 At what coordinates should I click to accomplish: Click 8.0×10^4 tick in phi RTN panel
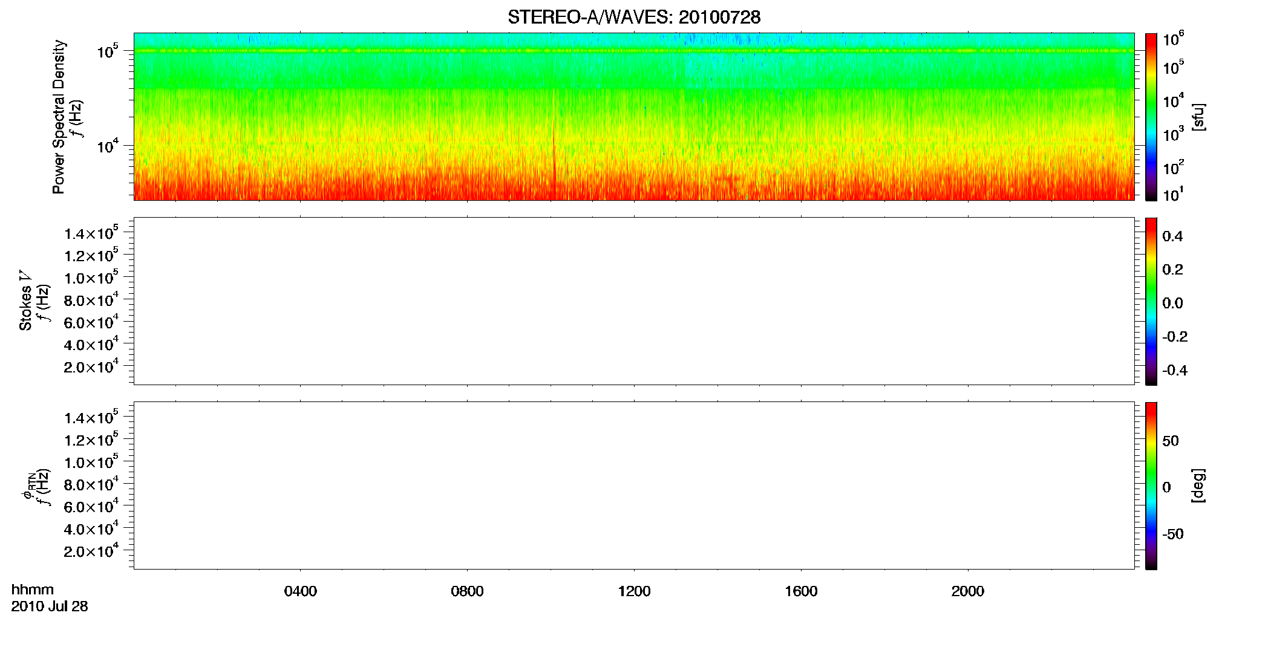point(91,484)
